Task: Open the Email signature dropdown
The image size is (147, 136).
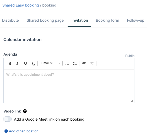Action: click(51, 63)
